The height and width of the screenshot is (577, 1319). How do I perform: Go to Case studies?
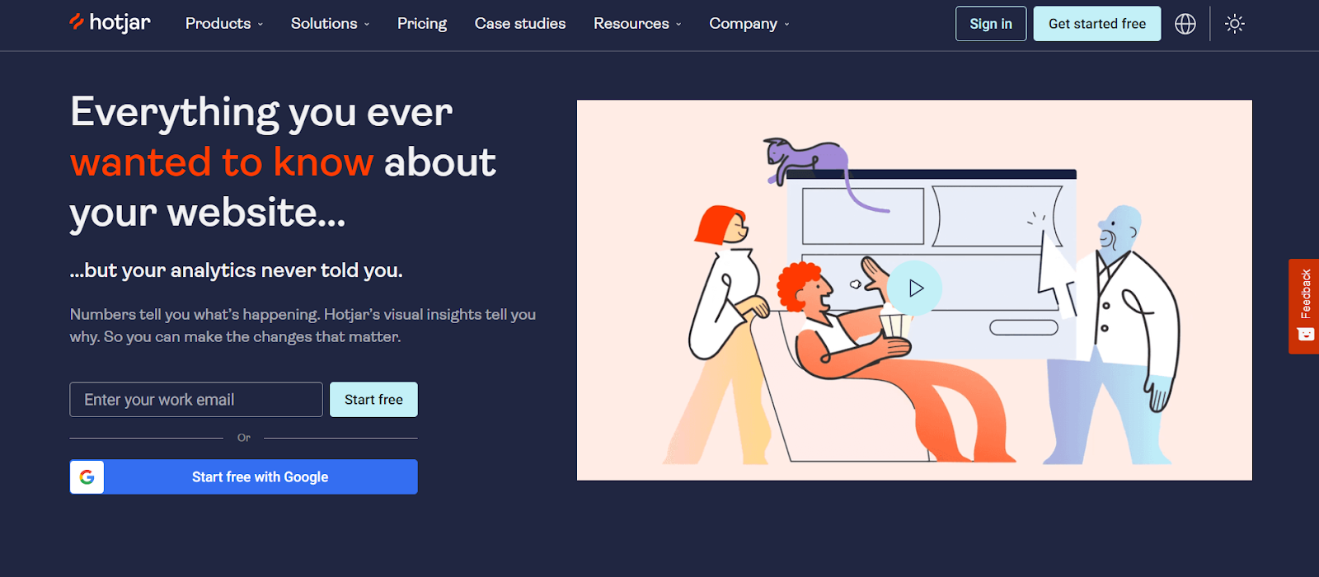click(x=520, y=24)
